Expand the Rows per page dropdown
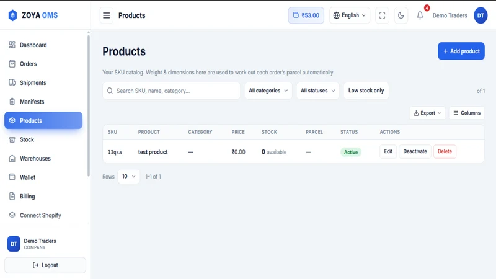The width and height of the screenshot is (496, 279). [128, 177]
